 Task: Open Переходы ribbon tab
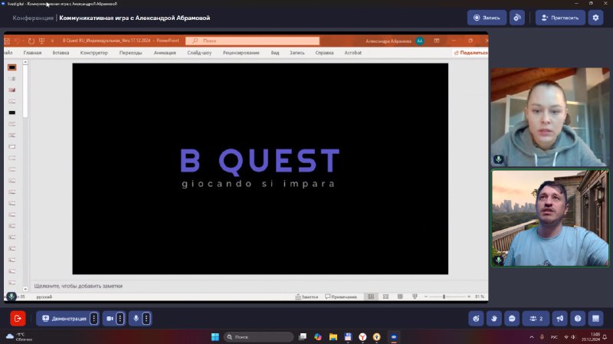tap(130, 53)
